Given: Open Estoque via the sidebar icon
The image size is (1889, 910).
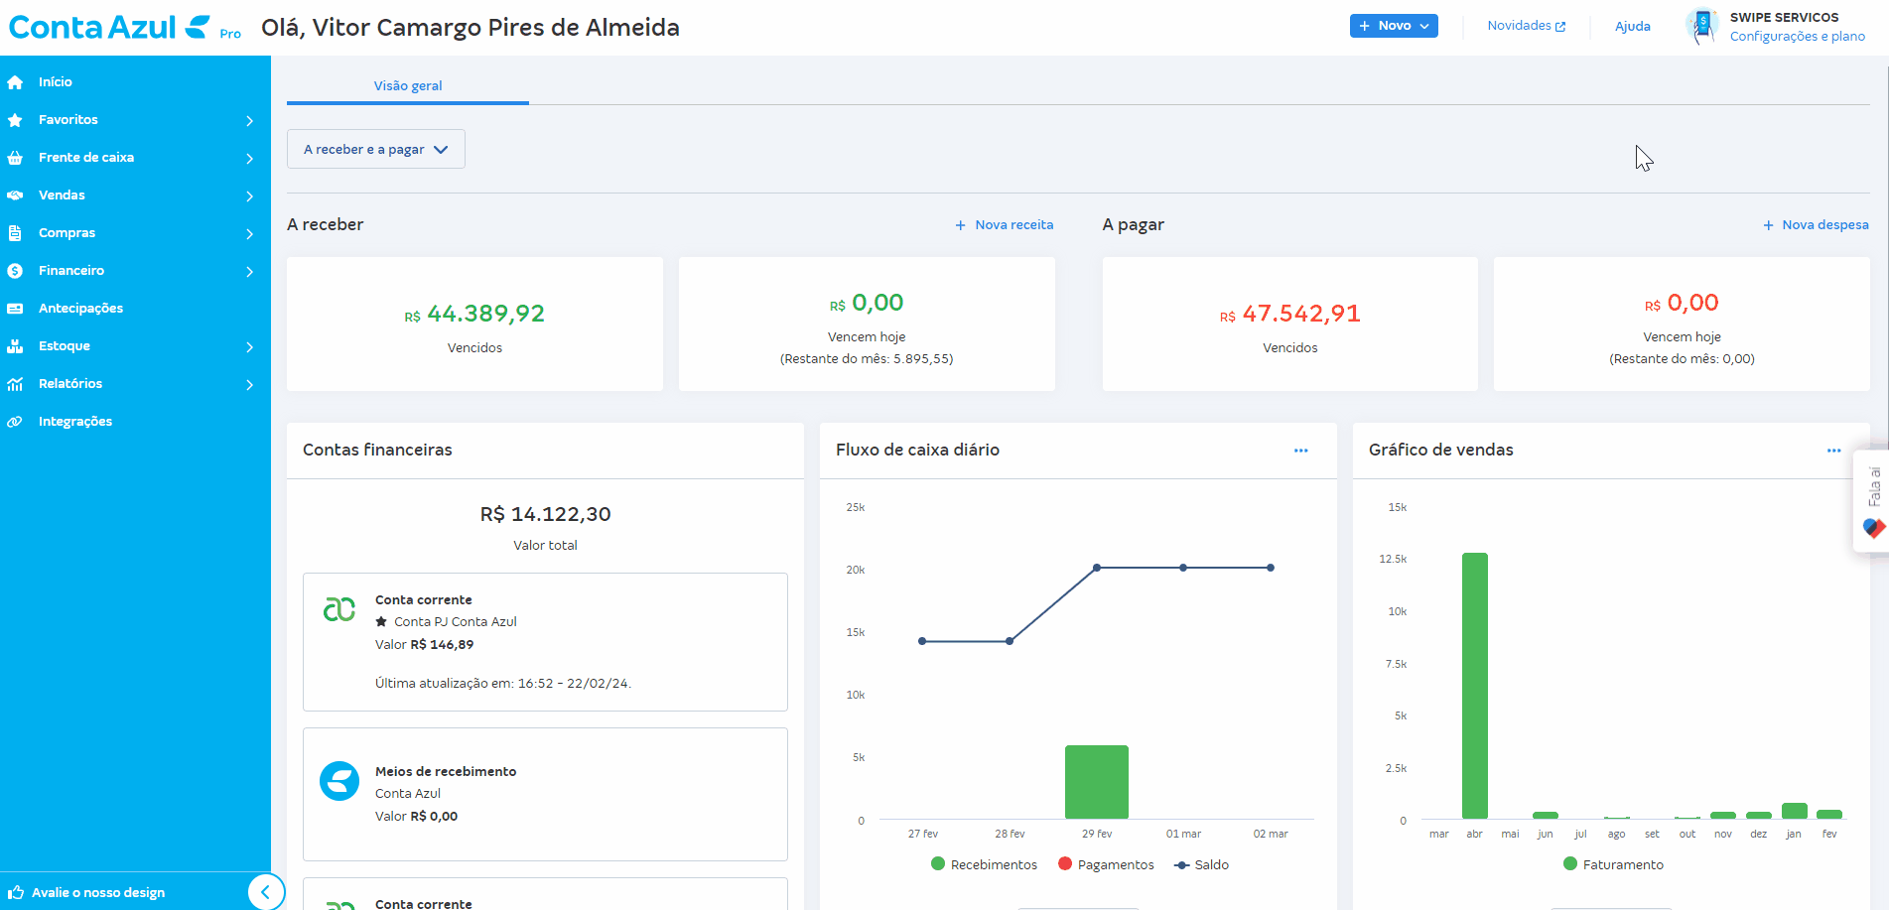Looking at the screenshot, I should [16, 345].
